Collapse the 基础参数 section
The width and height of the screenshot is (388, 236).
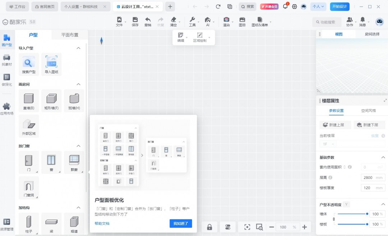click(x=383, y=157)
